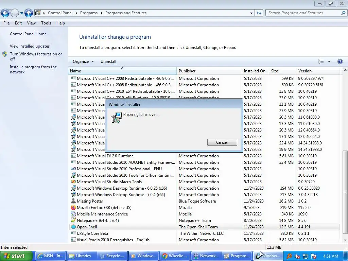Click the orange search tray icon
Screen dimensions: 348x261
[x=289, y=256]
